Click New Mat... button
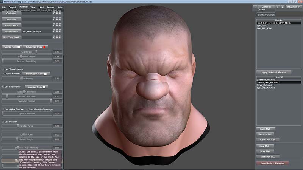 coord(265,146)
